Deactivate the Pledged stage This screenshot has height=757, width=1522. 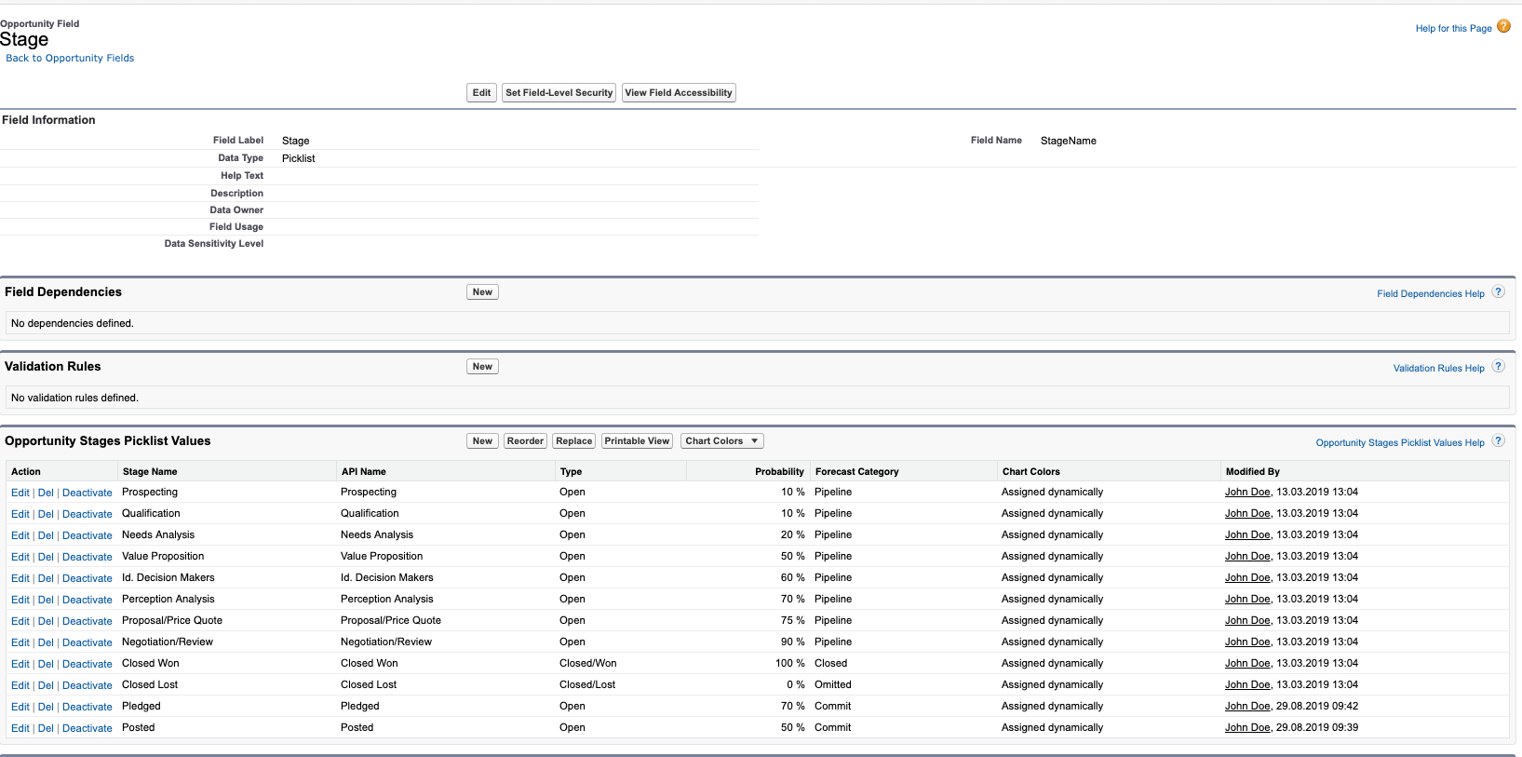point(88,707)
